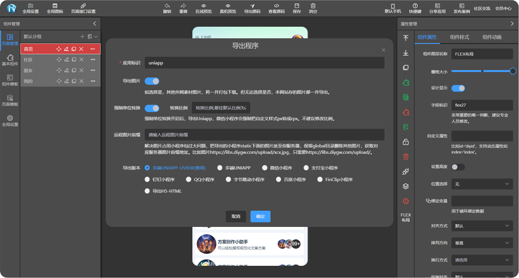Expand the 位置选择 dropdown
The image size is (519, 278).
coord(482,184)
